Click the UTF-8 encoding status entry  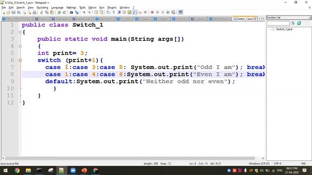tap(277, 163)
